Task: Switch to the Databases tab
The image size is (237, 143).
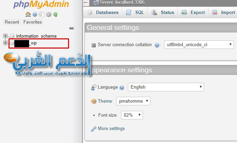Action: [103, 13]
